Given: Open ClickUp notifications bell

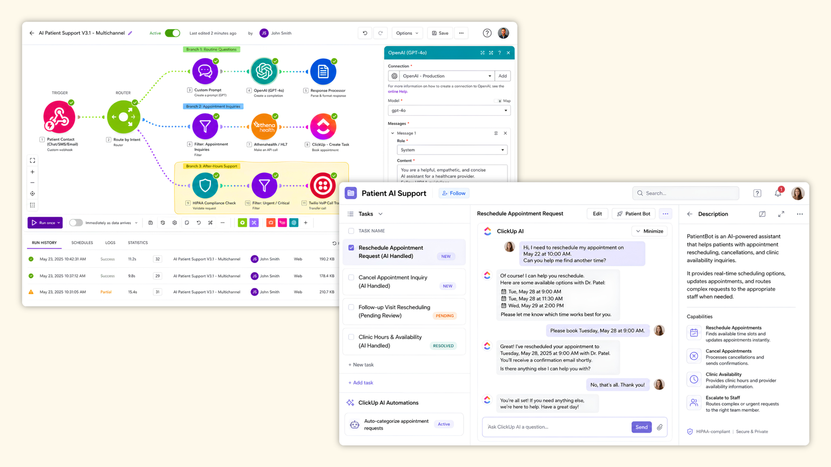Looking at the screenshot, I should point(778,193).
